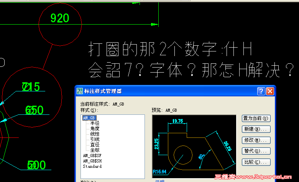299x182 pixels.
Task: Click the 当前标注样式: AM_GB label
Action: tap(102, 104)
